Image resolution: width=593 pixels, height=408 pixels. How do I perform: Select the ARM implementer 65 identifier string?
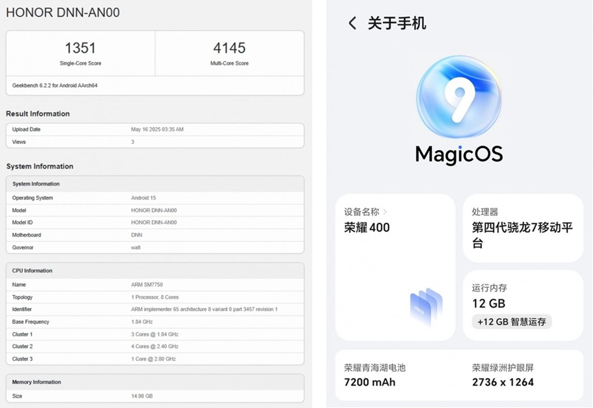204,310
